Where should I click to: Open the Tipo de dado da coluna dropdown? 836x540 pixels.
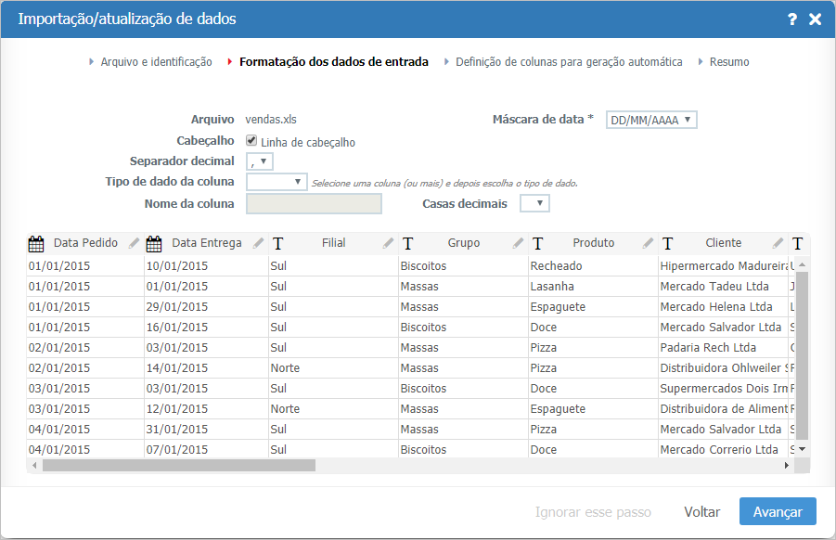(276, 181)
